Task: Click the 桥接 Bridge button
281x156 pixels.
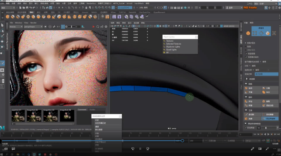Action: [253, 105]
